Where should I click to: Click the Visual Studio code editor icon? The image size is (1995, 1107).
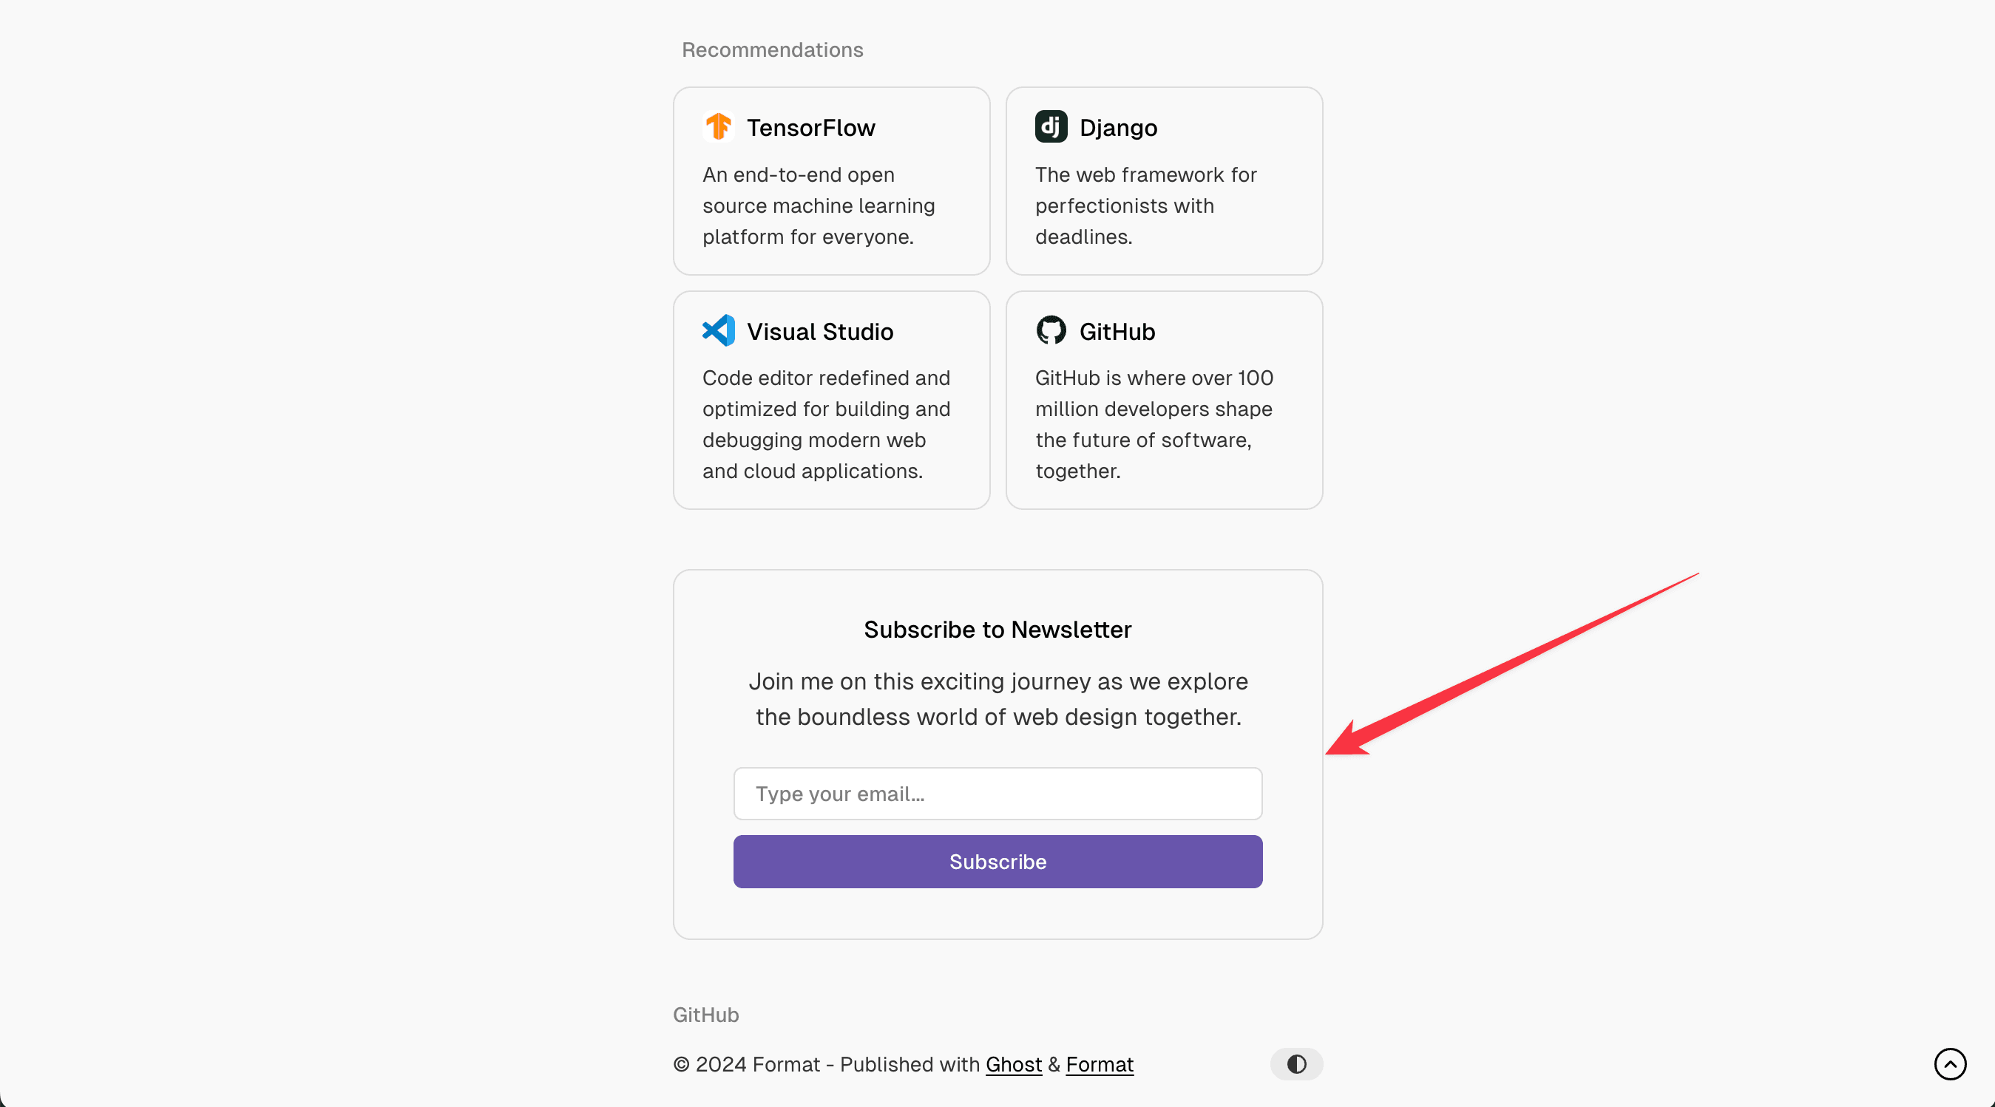coord(718,330)
